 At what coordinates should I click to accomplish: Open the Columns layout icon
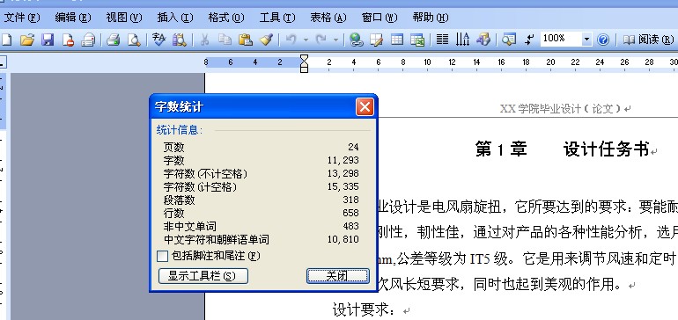[442, 40]
